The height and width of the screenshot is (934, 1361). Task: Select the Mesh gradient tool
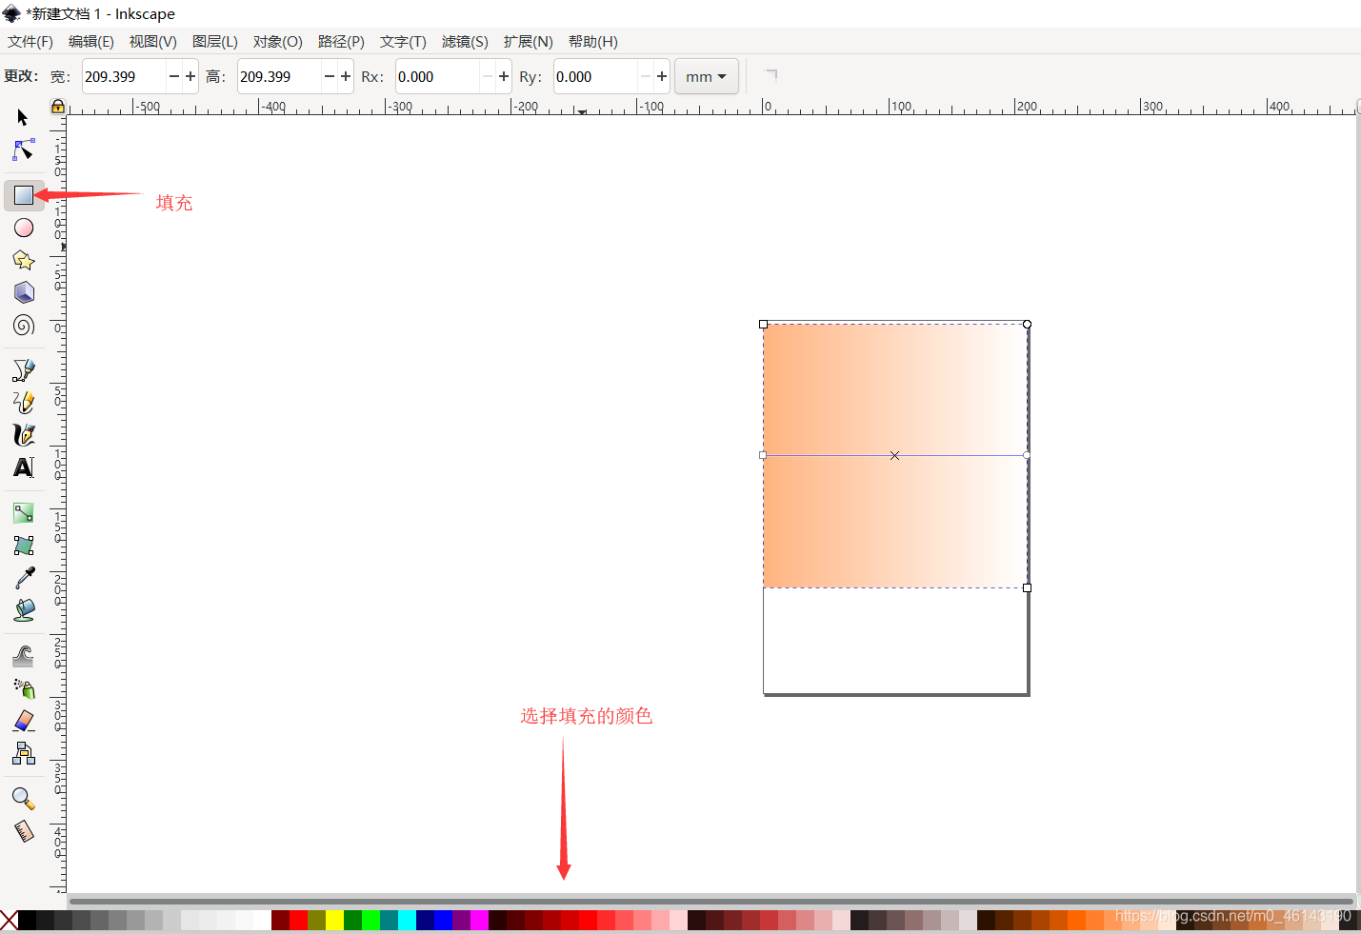click(24, 545)
